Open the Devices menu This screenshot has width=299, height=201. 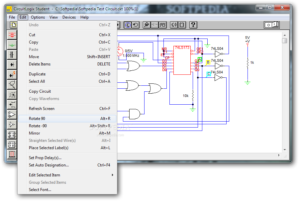(x=69, y=17)
